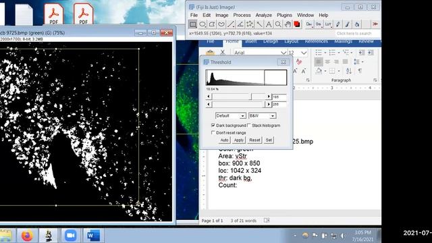This screenshot has height=243, width=432.
Task: Select the Rectangle selection tool in Fiji
Action: tap(193, 24)
